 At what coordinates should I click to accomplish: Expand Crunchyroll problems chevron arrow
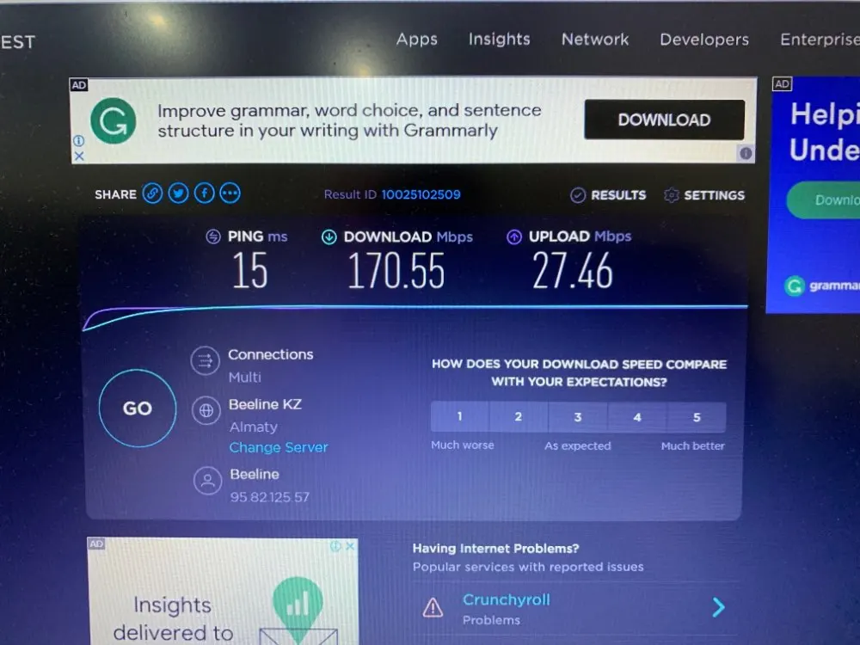tap(718, 607)
